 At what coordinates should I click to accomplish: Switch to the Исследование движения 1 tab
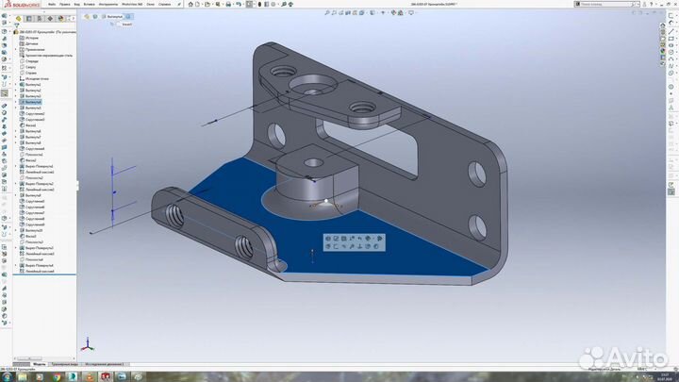[106, 363]
